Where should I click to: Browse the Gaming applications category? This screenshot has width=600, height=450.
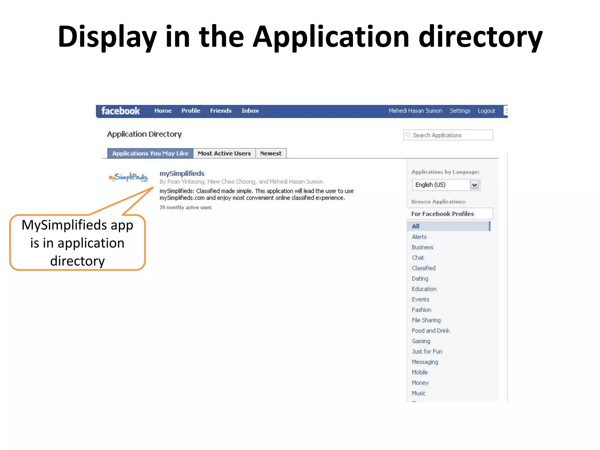click(x=421, y=341)
